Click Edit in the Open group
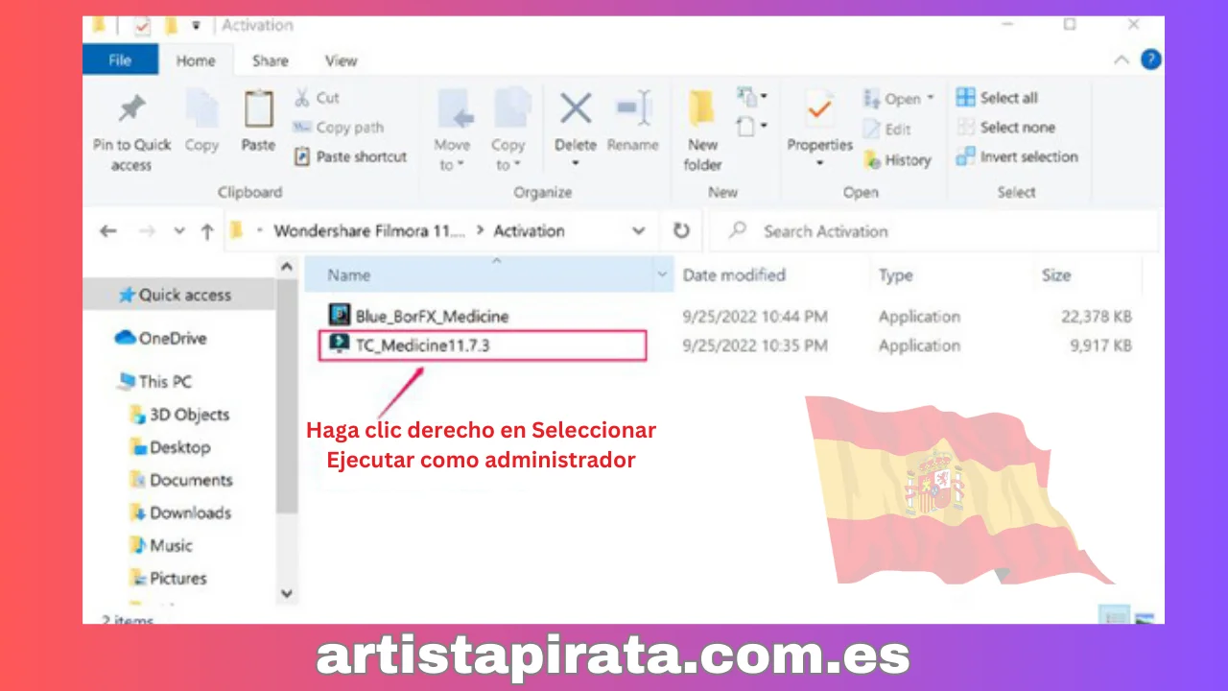The image size is (1228, 691). click(x=887, y=129)
